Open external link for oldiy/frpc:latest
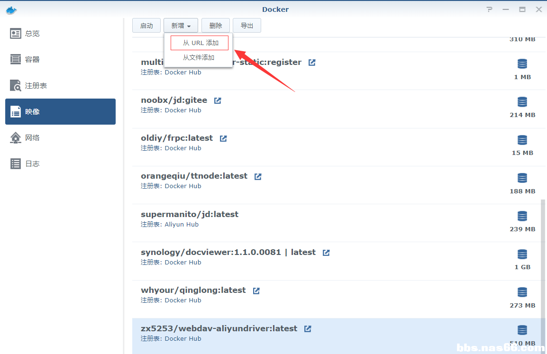The image size is (547, 354). click(x=223, y=138)
